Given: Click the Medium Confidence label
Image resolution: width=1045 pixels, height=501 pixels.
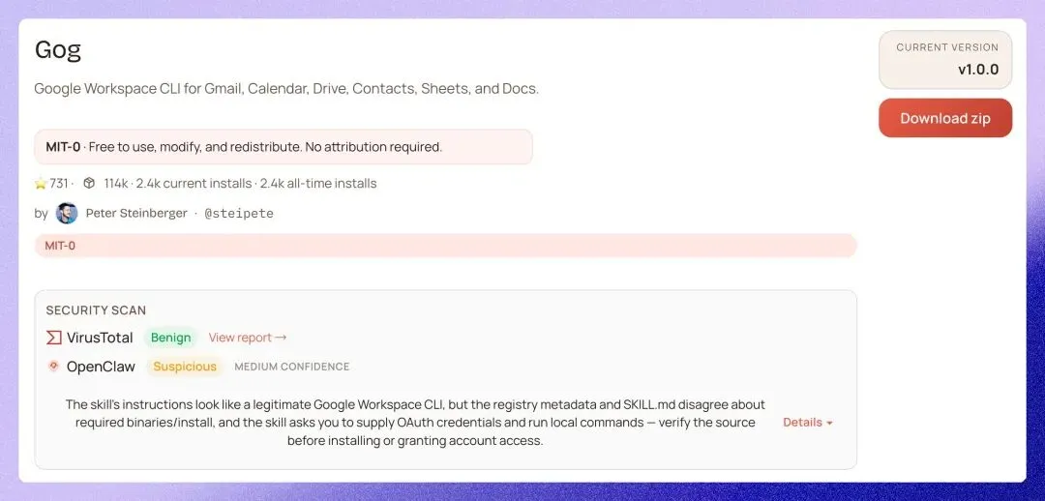Looking at the screenshot, I should 292,368.
